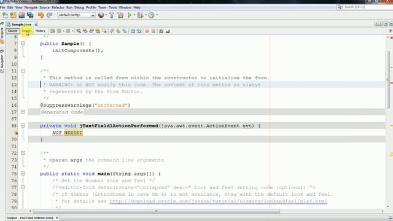
Task: Click the Generated Code folded text
Action: (62, 112)
